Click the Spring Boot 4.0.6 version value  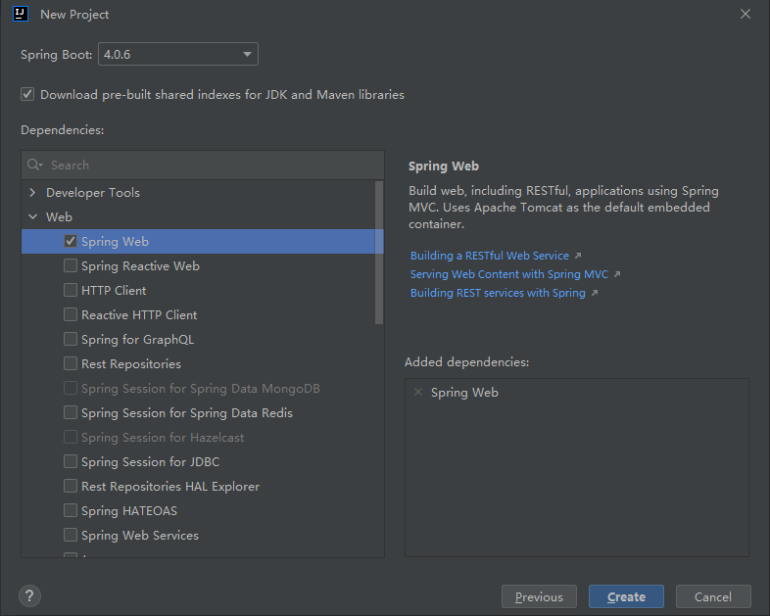pyautogui.click(x=118, y=55)
